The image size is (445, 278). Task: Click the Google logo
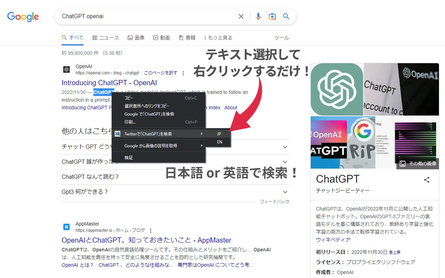tap(23, 17)
